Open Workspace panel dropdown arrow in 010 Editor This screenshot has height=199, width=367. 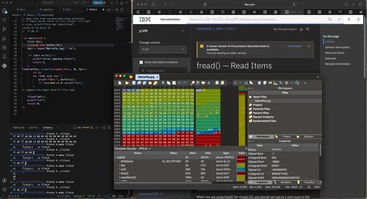pos(253,88)
